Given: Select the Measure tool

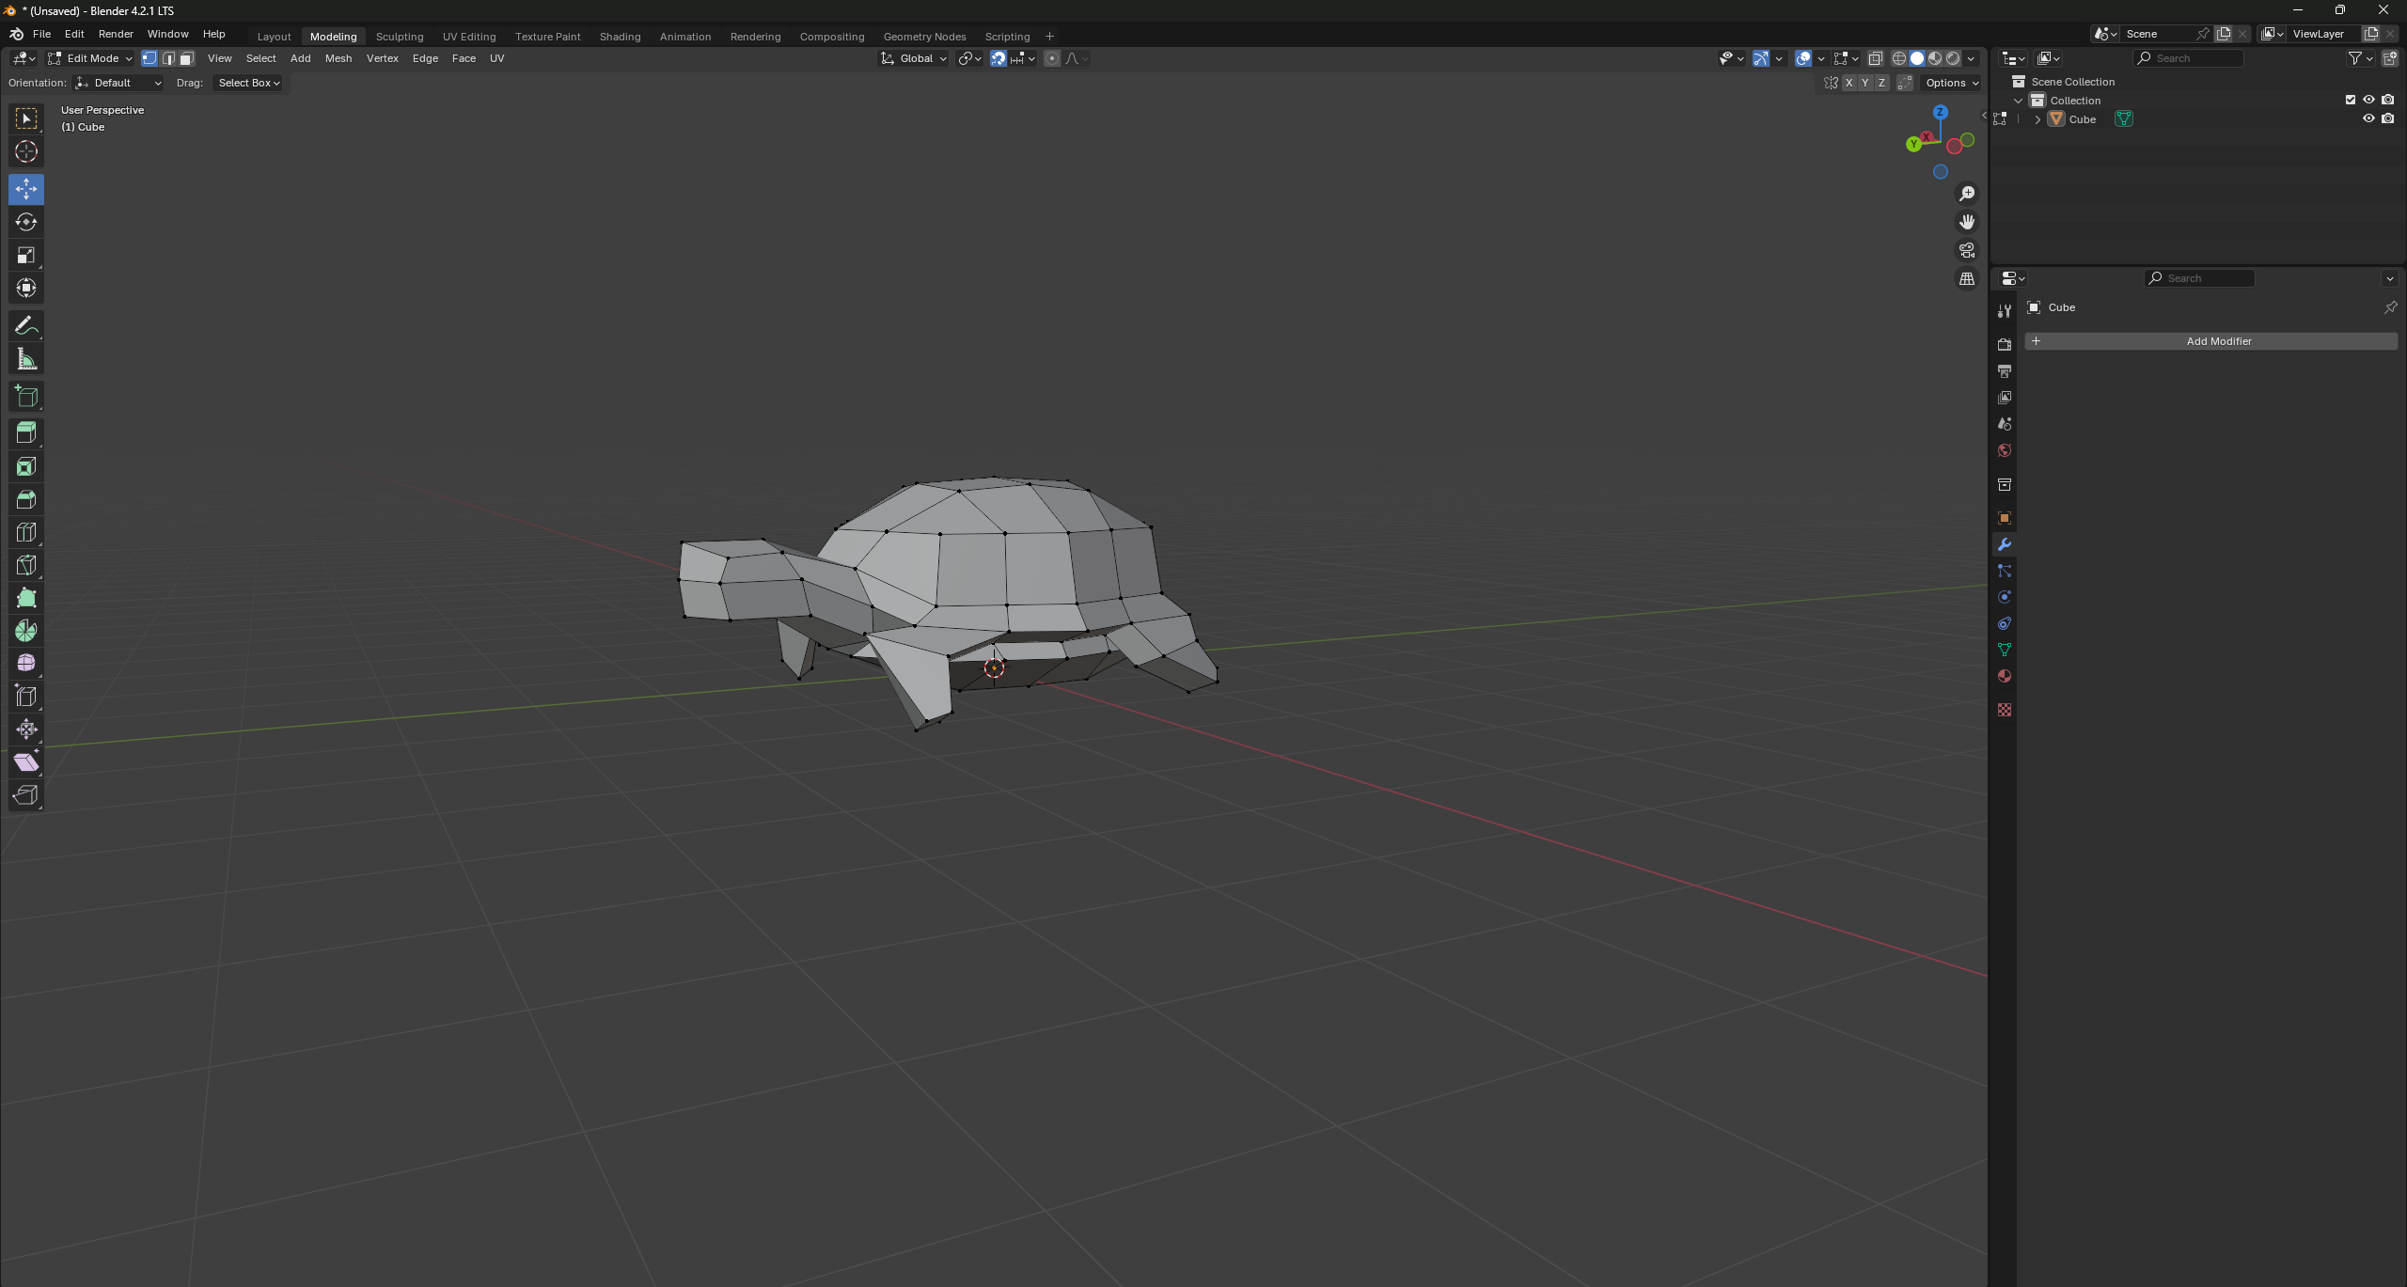Looking at the screenshot, I should click(26, 359).
